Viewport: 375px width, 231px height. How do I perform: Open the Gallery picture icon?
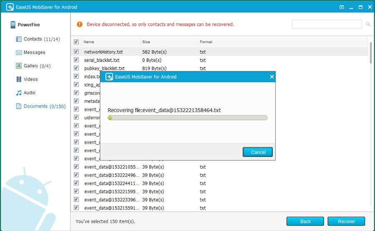click(x=19, y=66)
